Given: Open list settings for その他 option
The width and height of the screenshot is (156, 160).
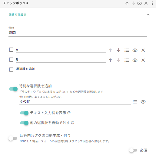Looking at the screenshot, I should tap(135, 102).
